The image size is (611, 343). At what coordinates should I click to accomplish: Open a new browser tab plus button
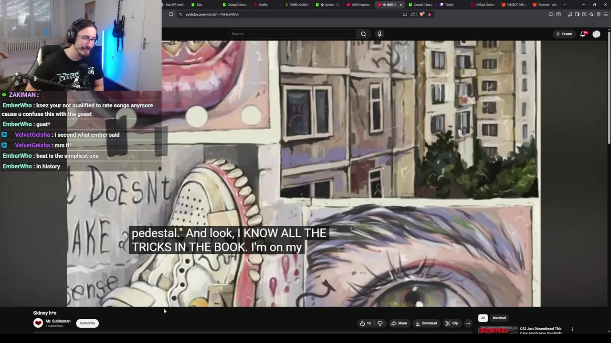point(565,5)
